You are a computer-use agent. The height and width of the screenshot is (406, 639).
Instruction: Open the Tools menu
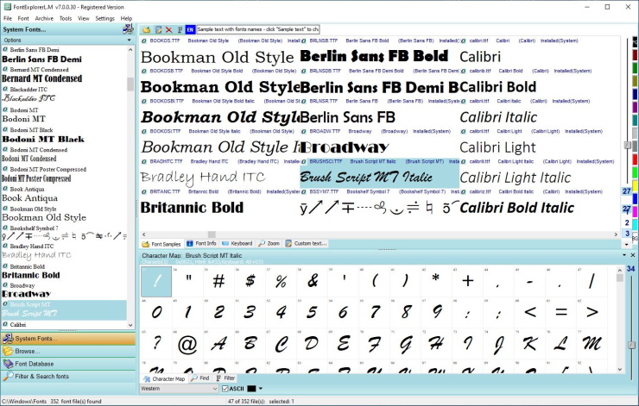coord(66,18)
